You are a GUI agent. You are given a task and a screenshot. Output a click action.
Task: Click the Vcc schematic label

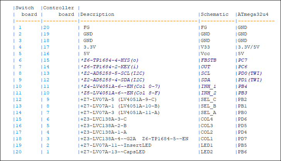click(205, 54)
